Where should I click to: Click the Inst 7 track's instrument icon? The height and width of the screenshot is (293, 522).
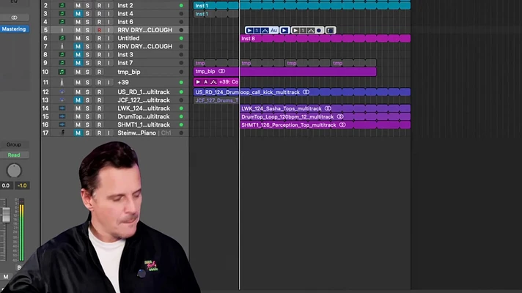coord(62,62)
